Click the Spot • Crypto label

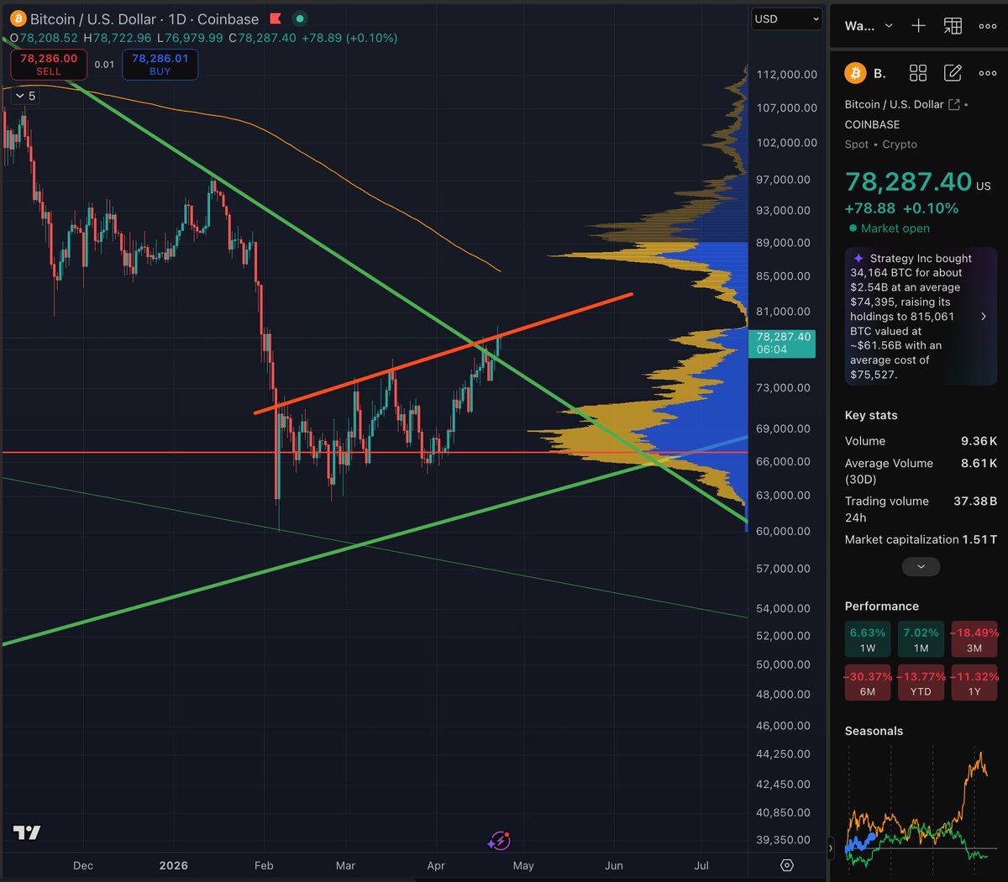pyautogui.click(x=881, y=144)
